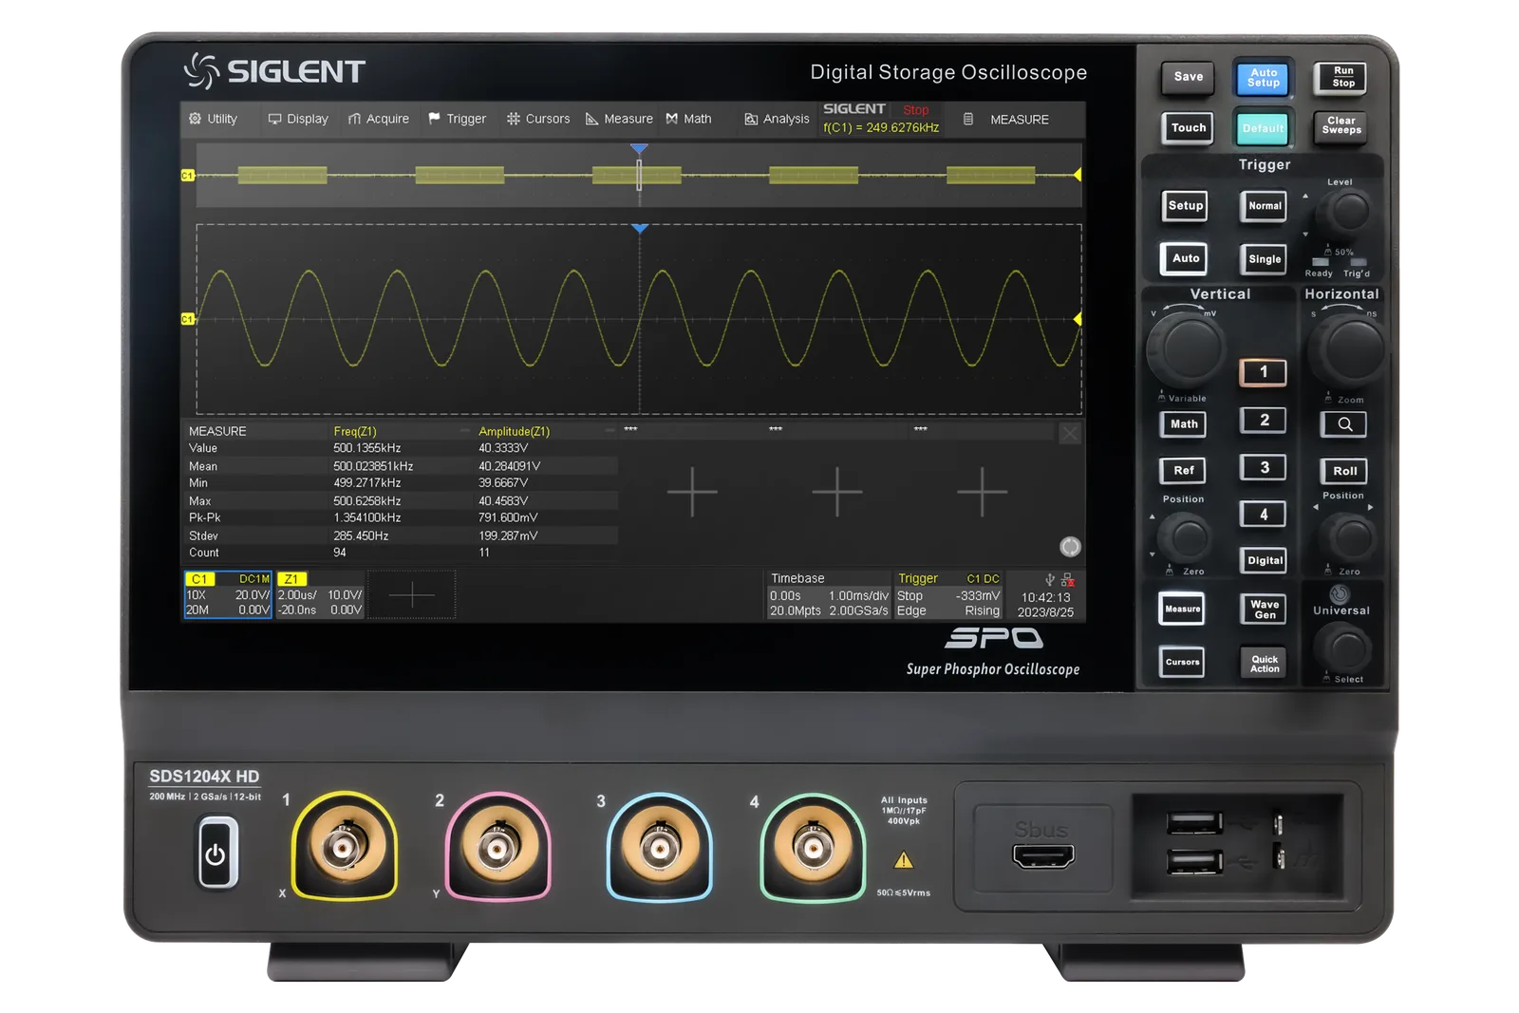This screenshot has width=1519, height=1013.
Task: Toggle channel 1 button
Action: (1263, 372)
